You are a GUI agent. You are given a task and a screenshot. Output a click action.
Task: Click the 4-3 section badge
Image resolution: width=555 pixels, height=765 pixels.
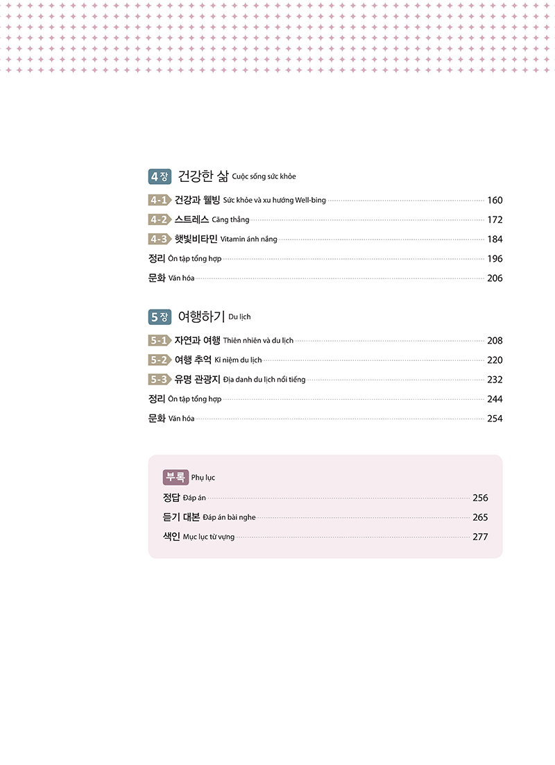tap(160, 239)
